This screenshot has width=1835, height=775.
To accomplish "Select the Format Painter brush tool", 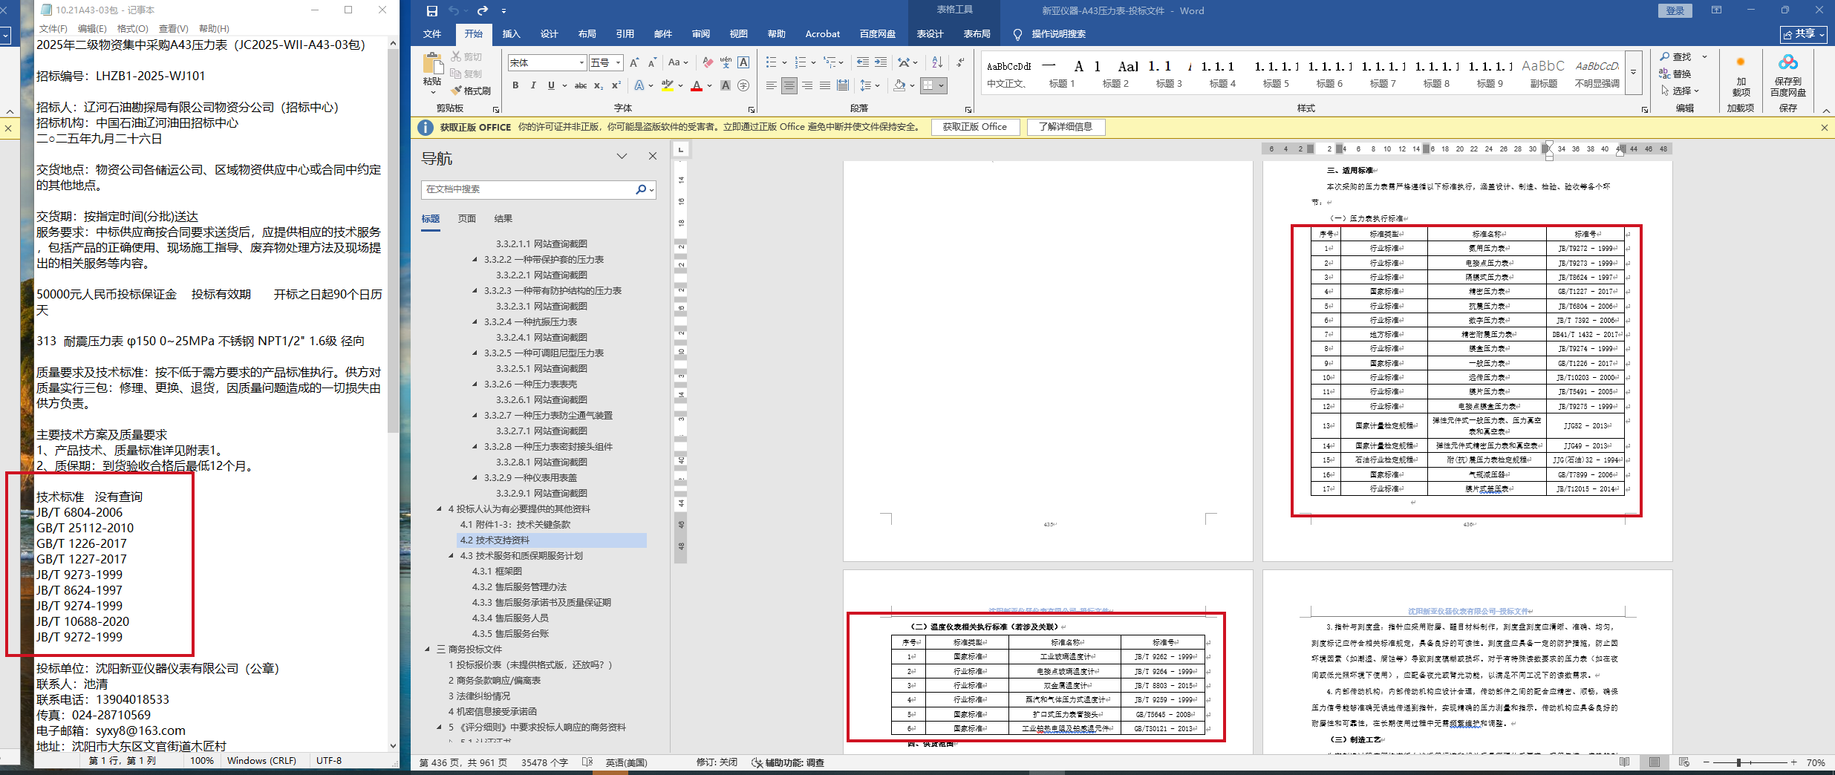I will point(471,91).
